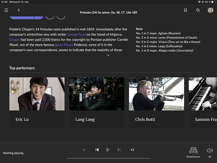Open the play queue icon
The height and width of the screenshot is (163, 217).
point(133,150)
